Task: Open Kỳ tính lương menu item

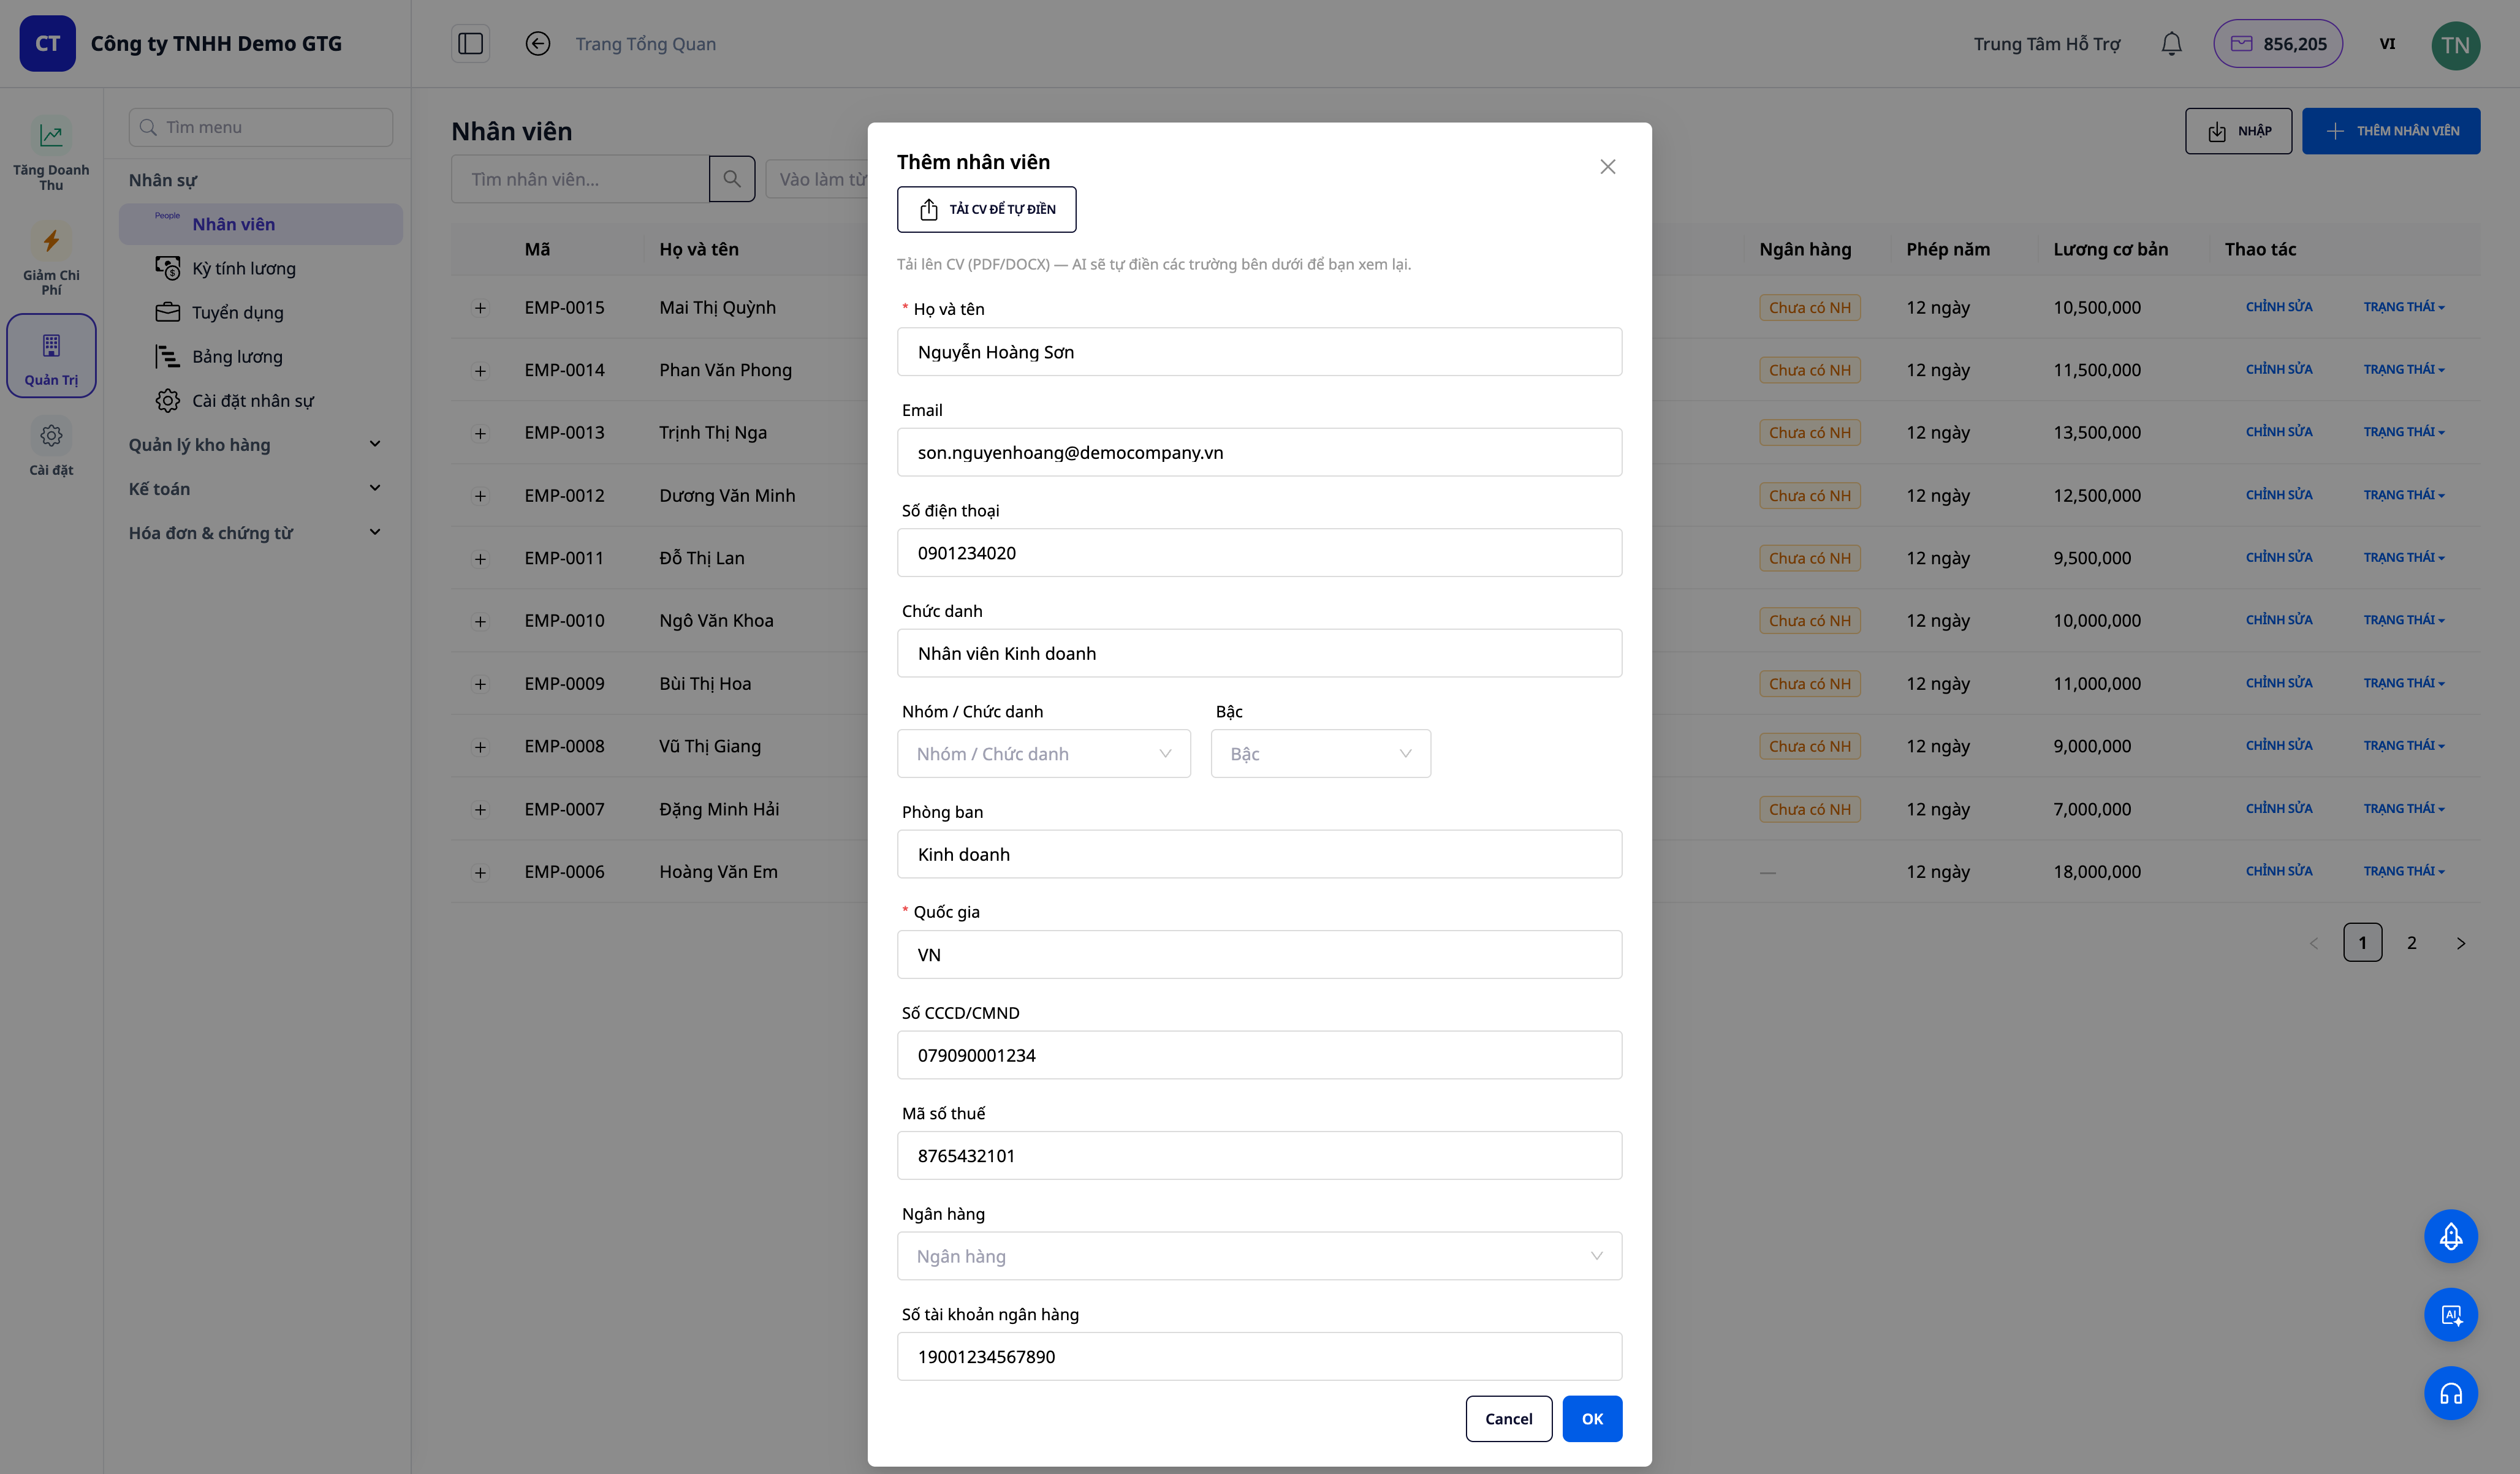Action: click(x=261, y=268)
